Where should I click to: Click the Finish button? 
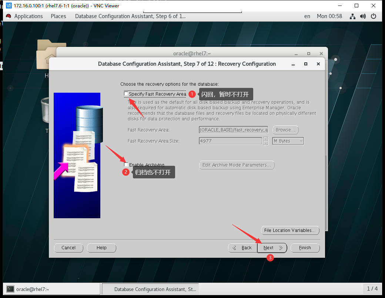point(305,248)
